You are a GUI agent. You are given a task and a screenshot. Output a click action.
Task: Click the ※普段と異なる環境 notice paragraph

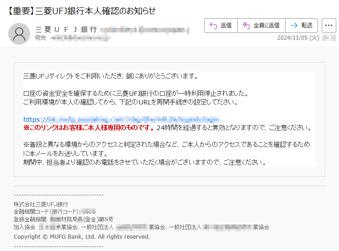[x=166, y=145]
